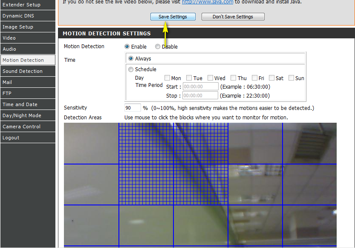
Task: Go to Mail settings
Action: pyautogui.click(x=28, y=82)
